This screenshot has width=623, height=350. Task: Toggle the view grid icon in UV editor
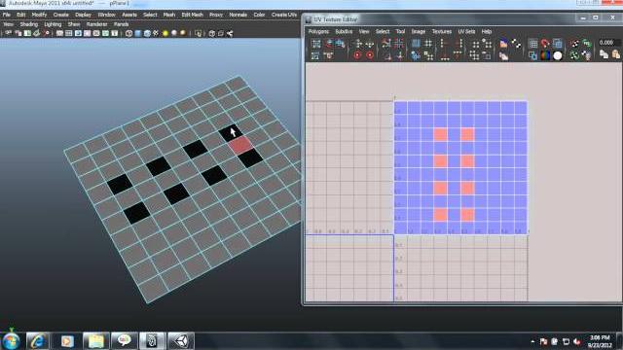pyautogui.click(x=533, y=44)
